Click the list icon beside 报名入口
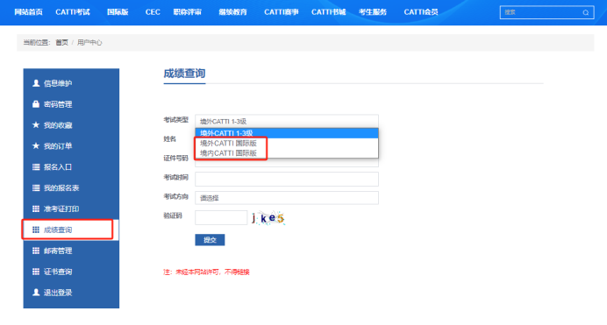 click(36, 167)
